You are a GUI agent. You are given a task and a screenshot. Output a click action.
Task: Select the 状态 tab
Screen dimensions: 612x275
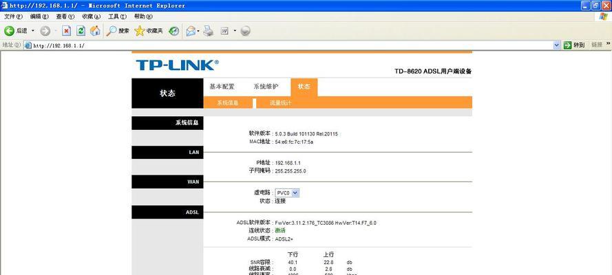coord(304,87)
